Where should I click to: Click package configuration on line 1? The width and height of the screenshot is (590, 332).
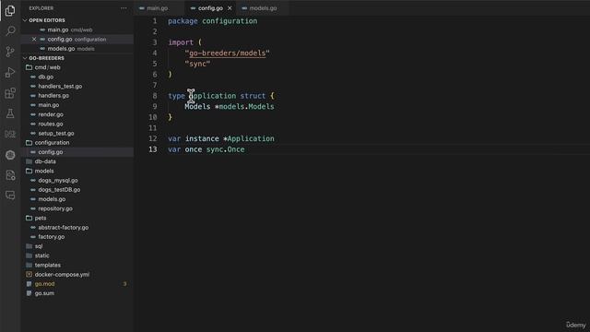(x=213, y=21)
